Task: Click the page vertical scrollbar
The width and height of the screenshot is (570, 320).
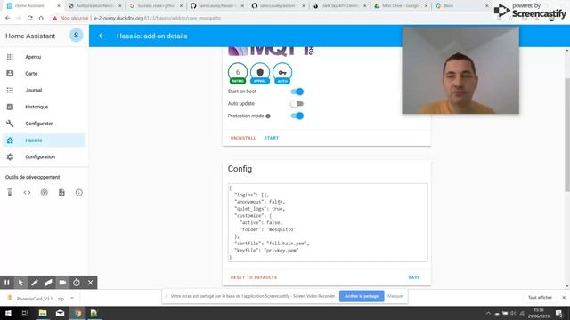Action: pos(567,134)
